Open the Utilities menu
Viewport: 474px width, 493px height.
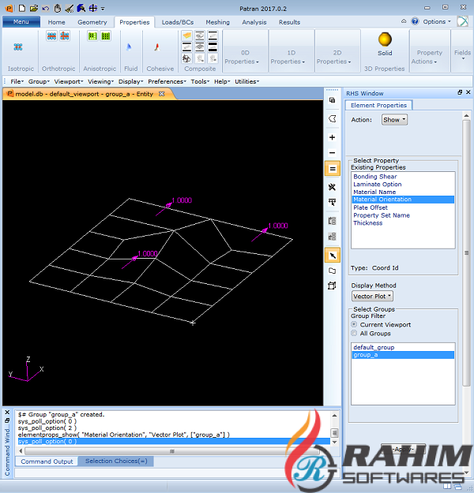[246, 81]
